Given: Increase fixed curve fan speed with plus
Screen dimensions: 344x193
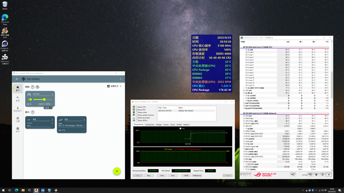Looking at the screenshot, I should pos(52,123).
